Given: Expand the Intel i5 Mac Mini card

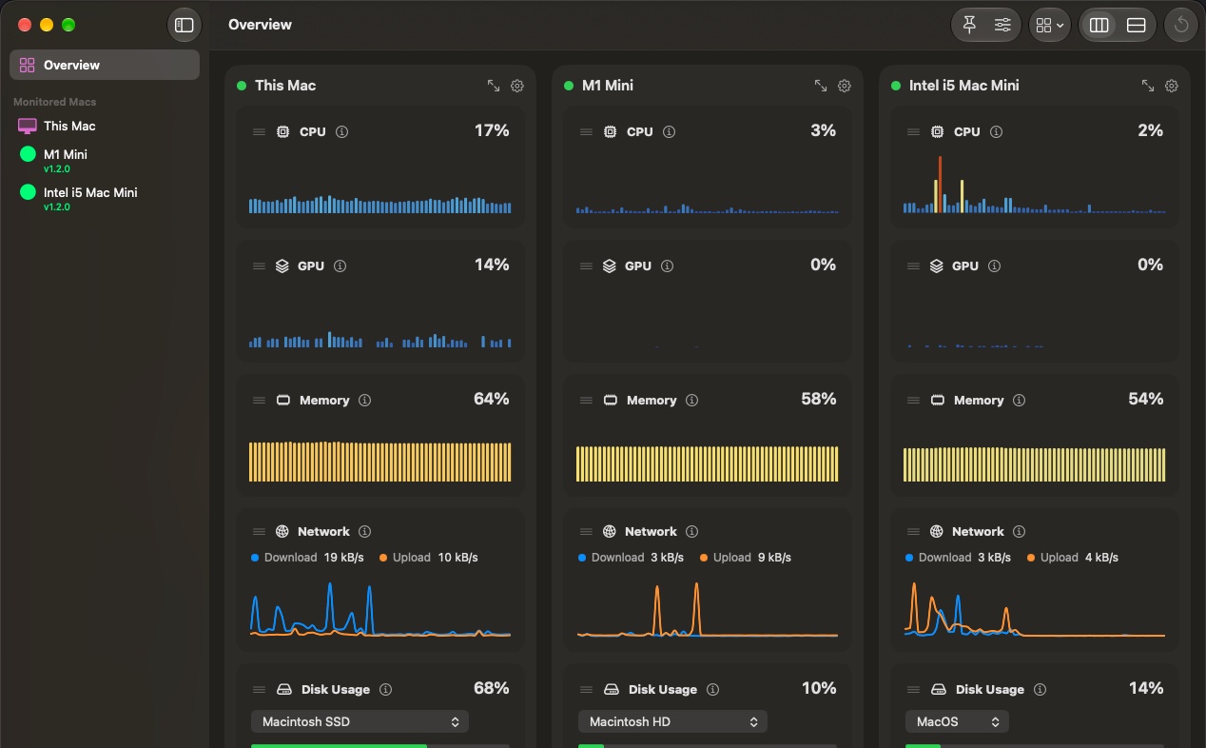Looking at the screenshot, I should pos(1148,86).
